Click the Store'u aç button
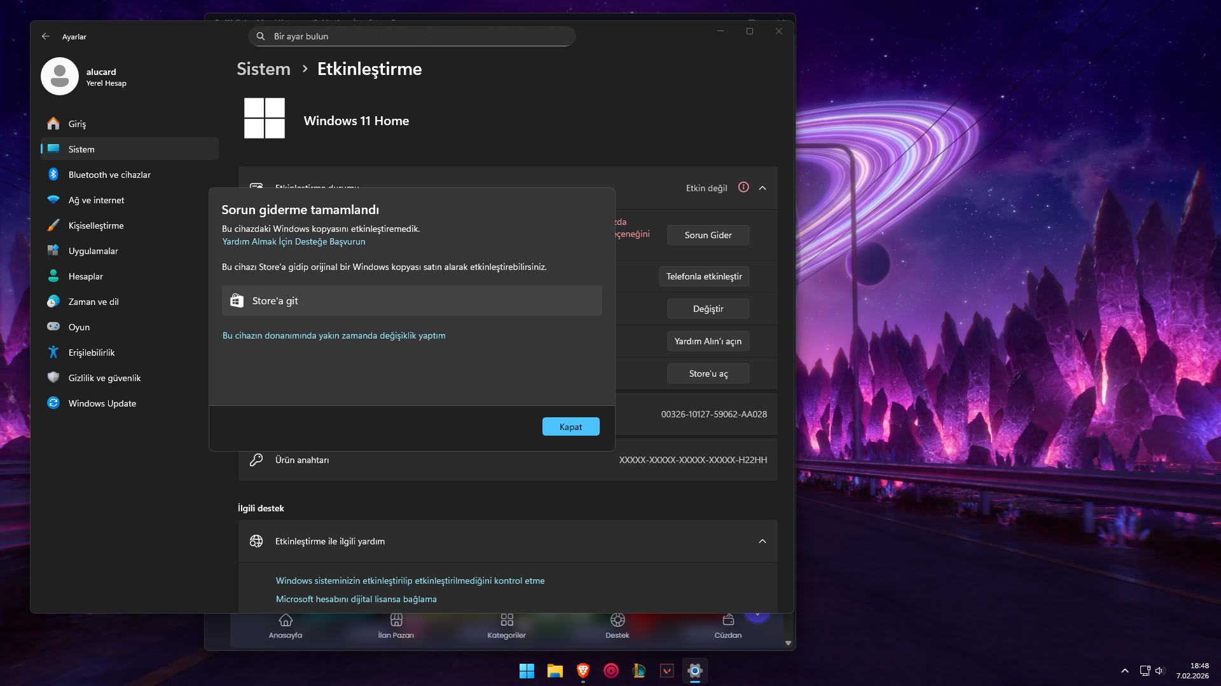The height and width of the screenshot is (686, 1221). [x=708, y=373]
